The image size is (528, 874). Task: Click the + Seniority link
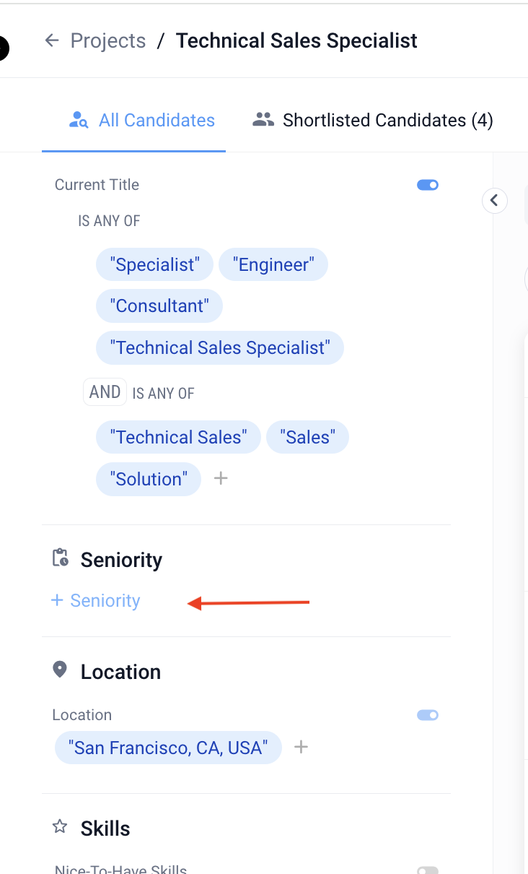tap(96, 601)
